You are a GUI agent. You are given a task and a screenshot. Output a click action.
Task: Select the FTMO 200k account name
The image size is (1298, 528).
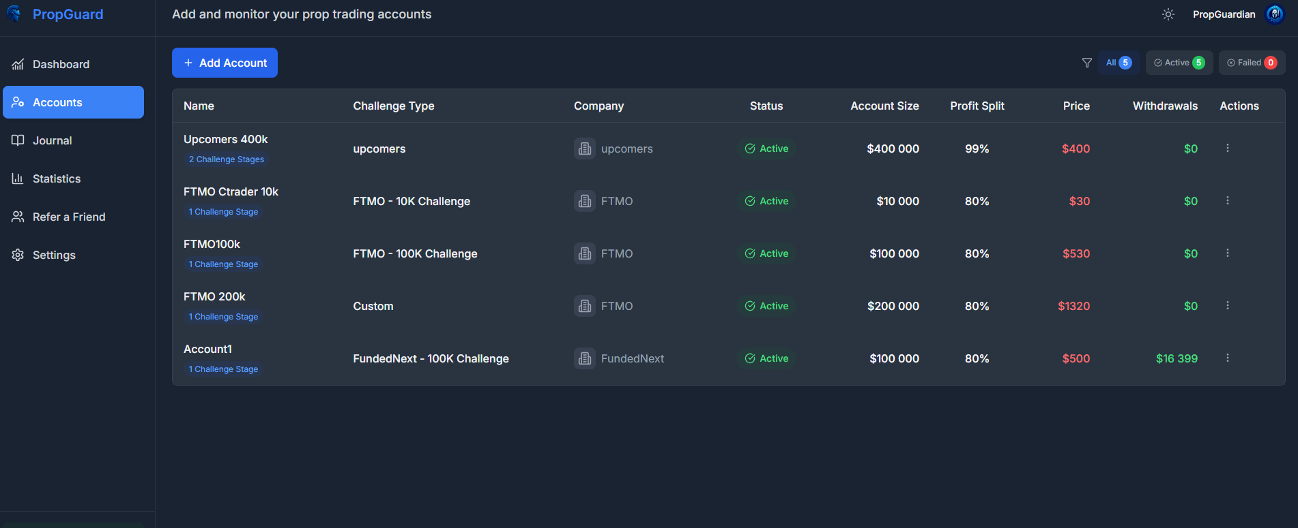pyautogui.click(x=214, y=296)
